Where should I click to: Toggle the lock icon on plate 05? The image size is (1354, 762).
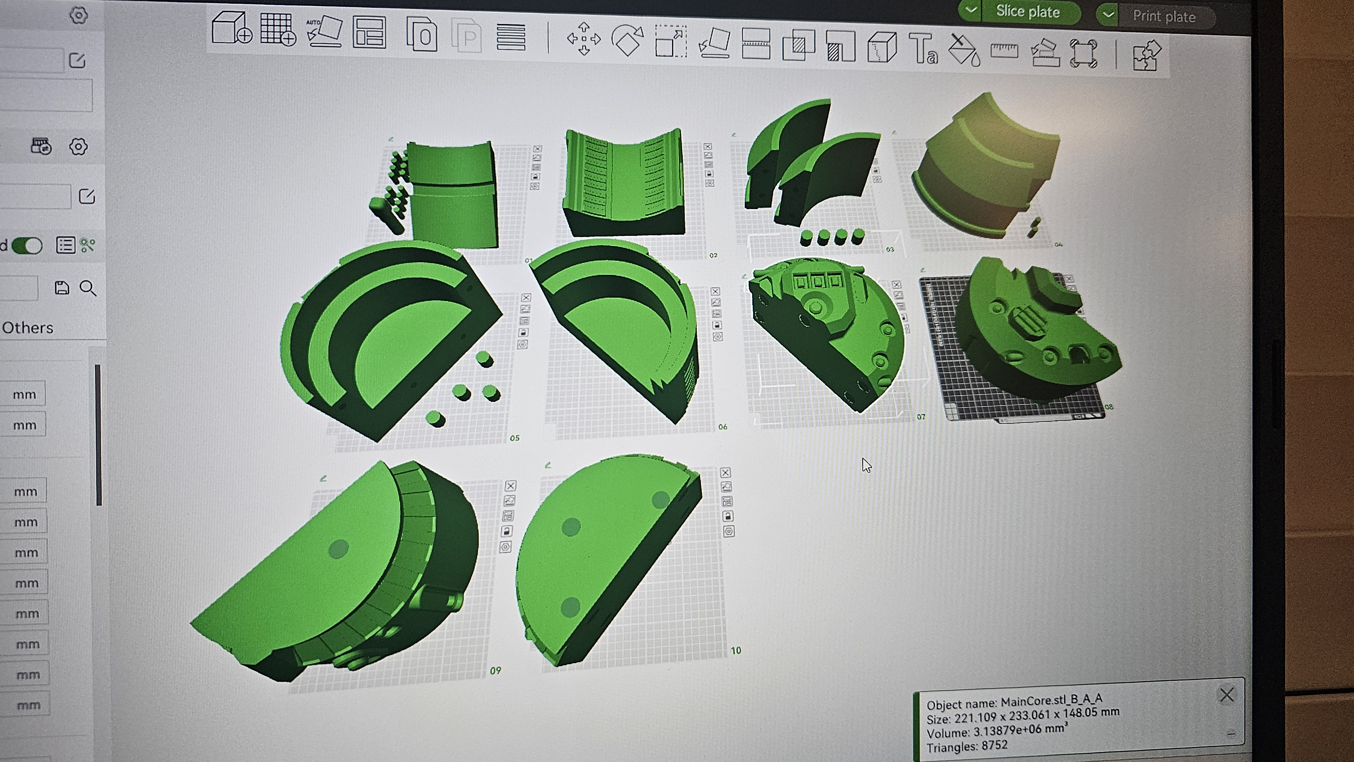(x=523, y=333)
